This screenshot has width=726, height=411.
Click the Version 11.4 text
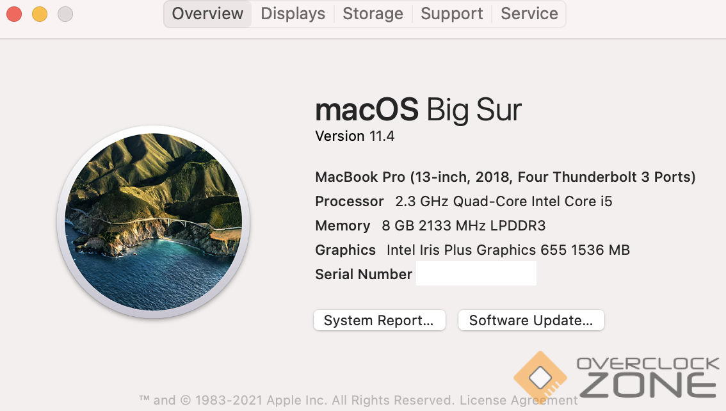click(355, 136)
